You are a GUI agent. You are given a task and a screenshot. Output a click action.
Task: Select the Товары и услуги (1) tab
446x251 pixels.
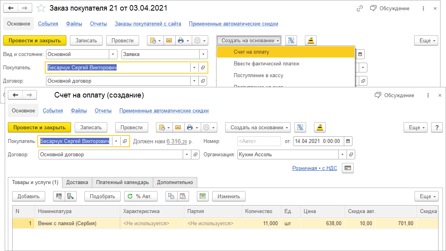35,182
